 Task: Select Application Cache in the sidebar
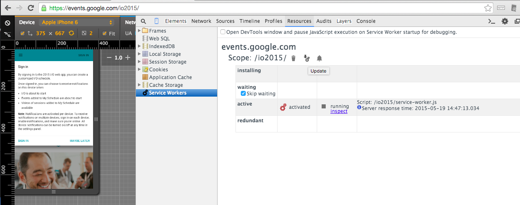[170, 77]
